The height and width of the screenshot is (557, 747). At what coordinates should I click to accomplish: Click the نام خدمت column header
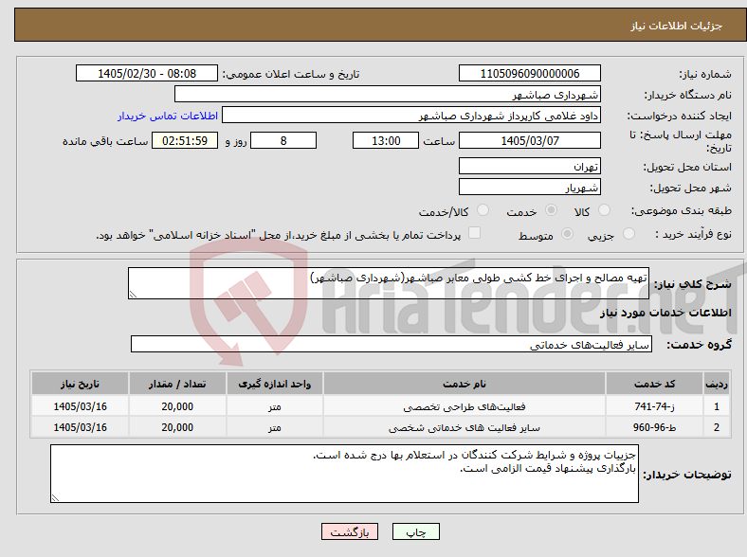point(465,384)
